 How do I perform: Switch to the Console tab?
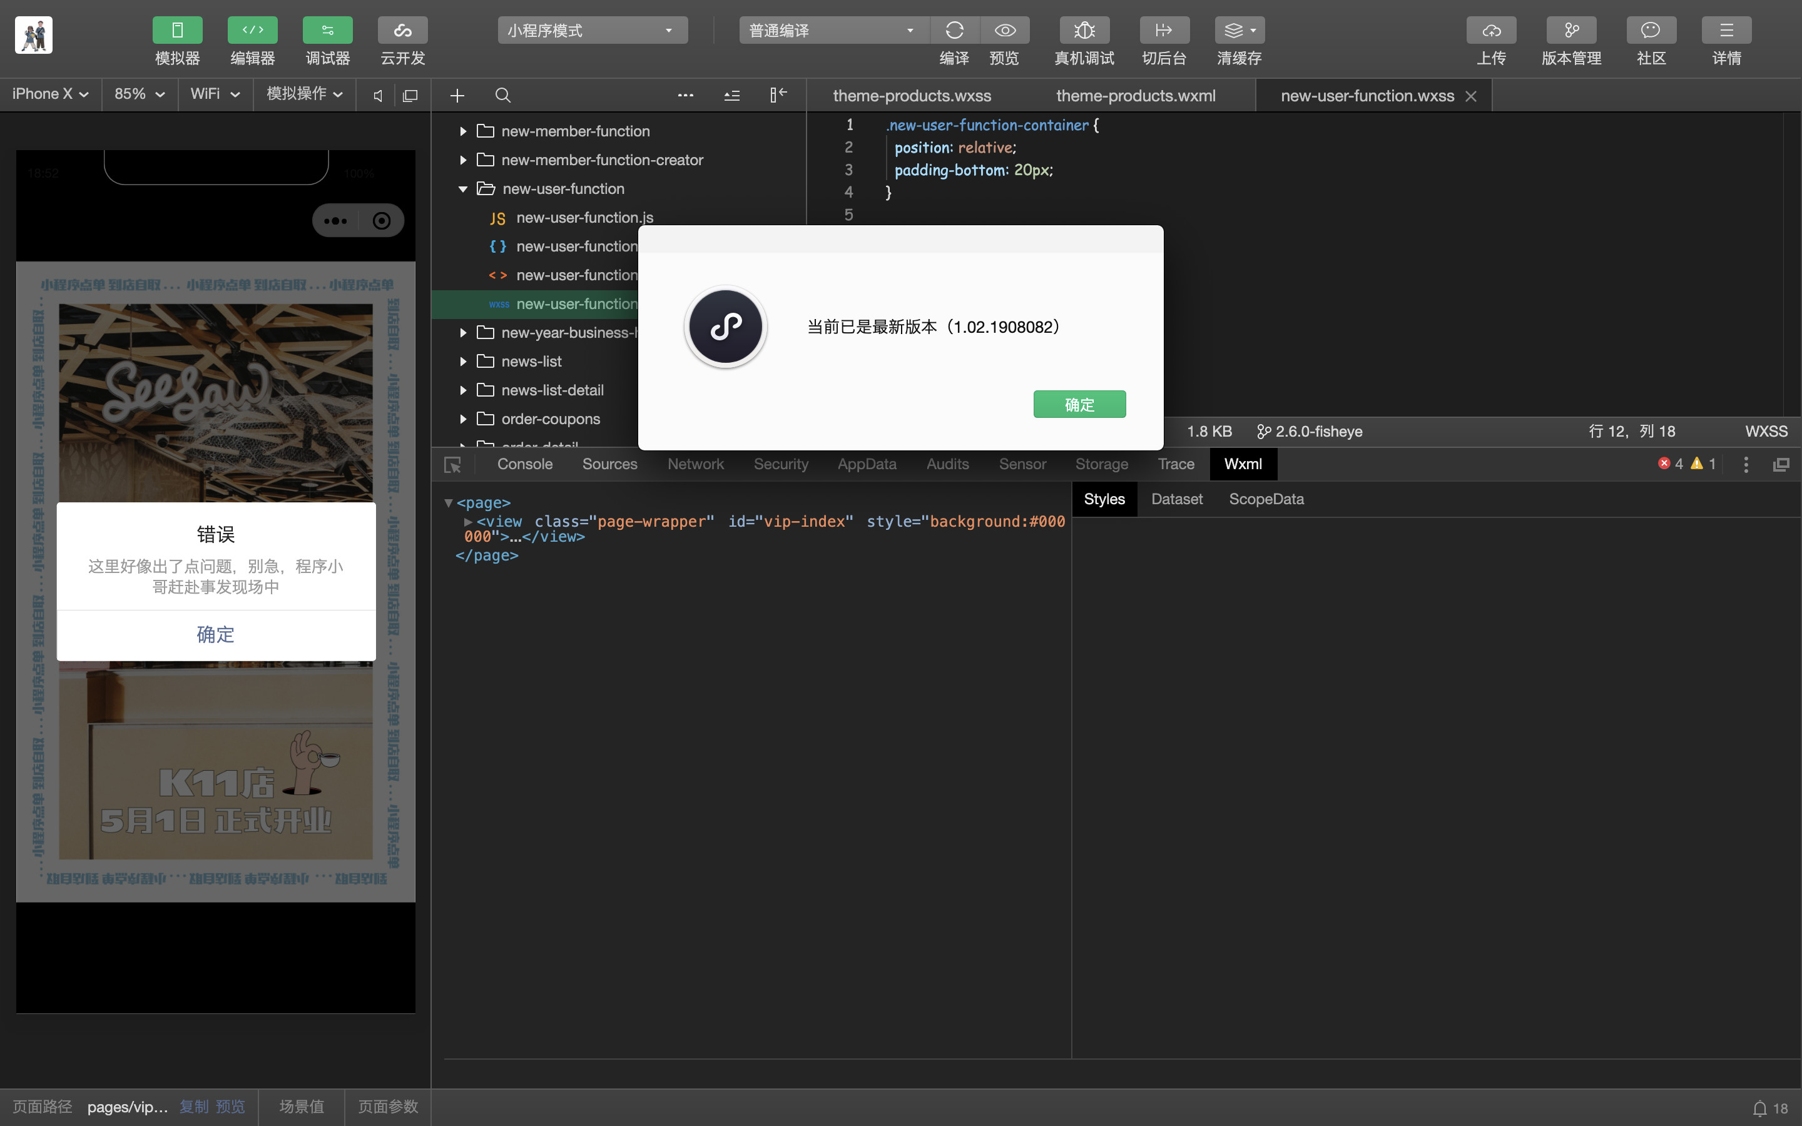524,464
